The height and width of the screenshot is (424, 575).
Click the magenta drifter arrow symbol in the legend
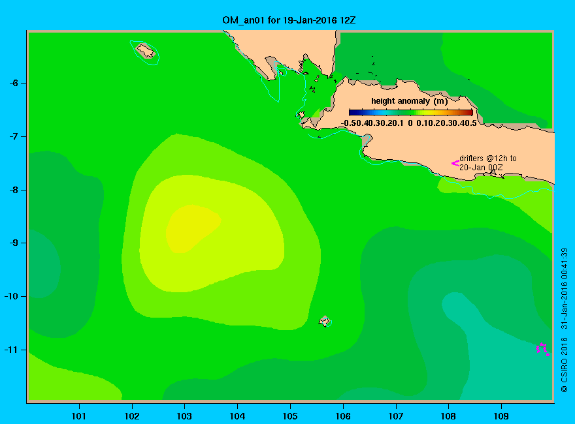coord(455,163)
